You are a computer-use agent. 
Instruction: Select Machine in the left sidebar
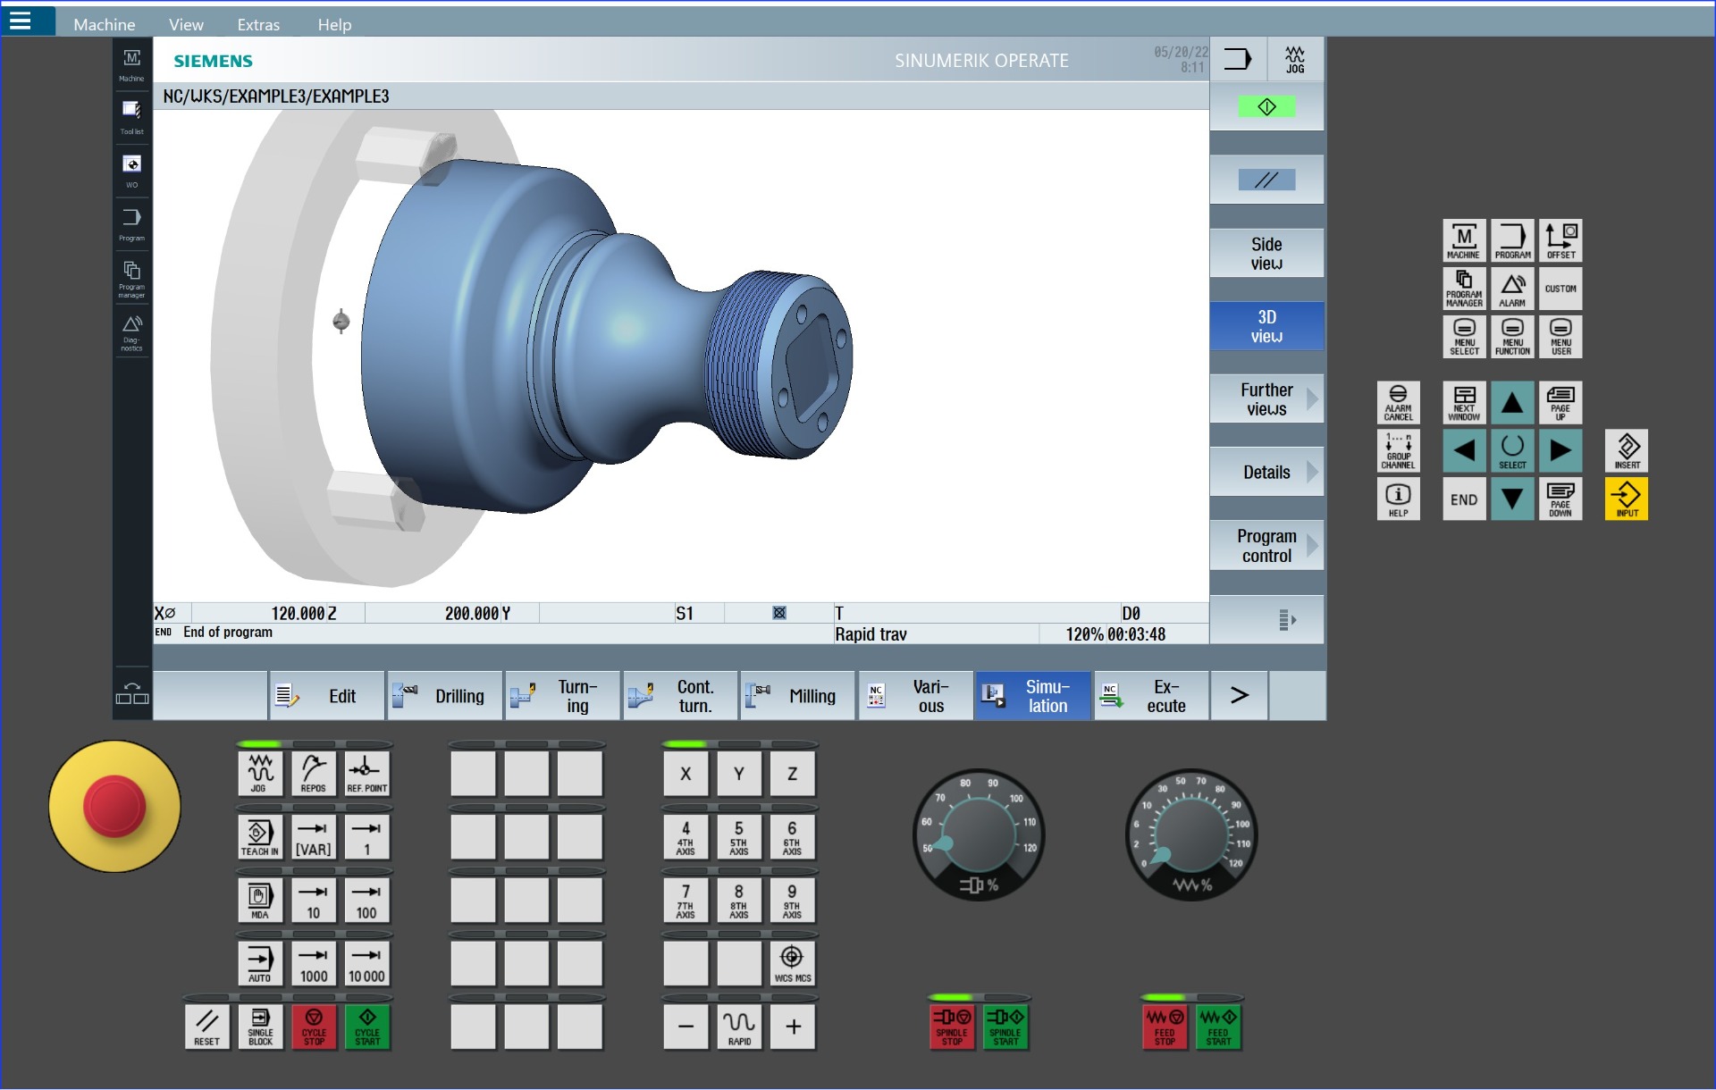[131, 65]
